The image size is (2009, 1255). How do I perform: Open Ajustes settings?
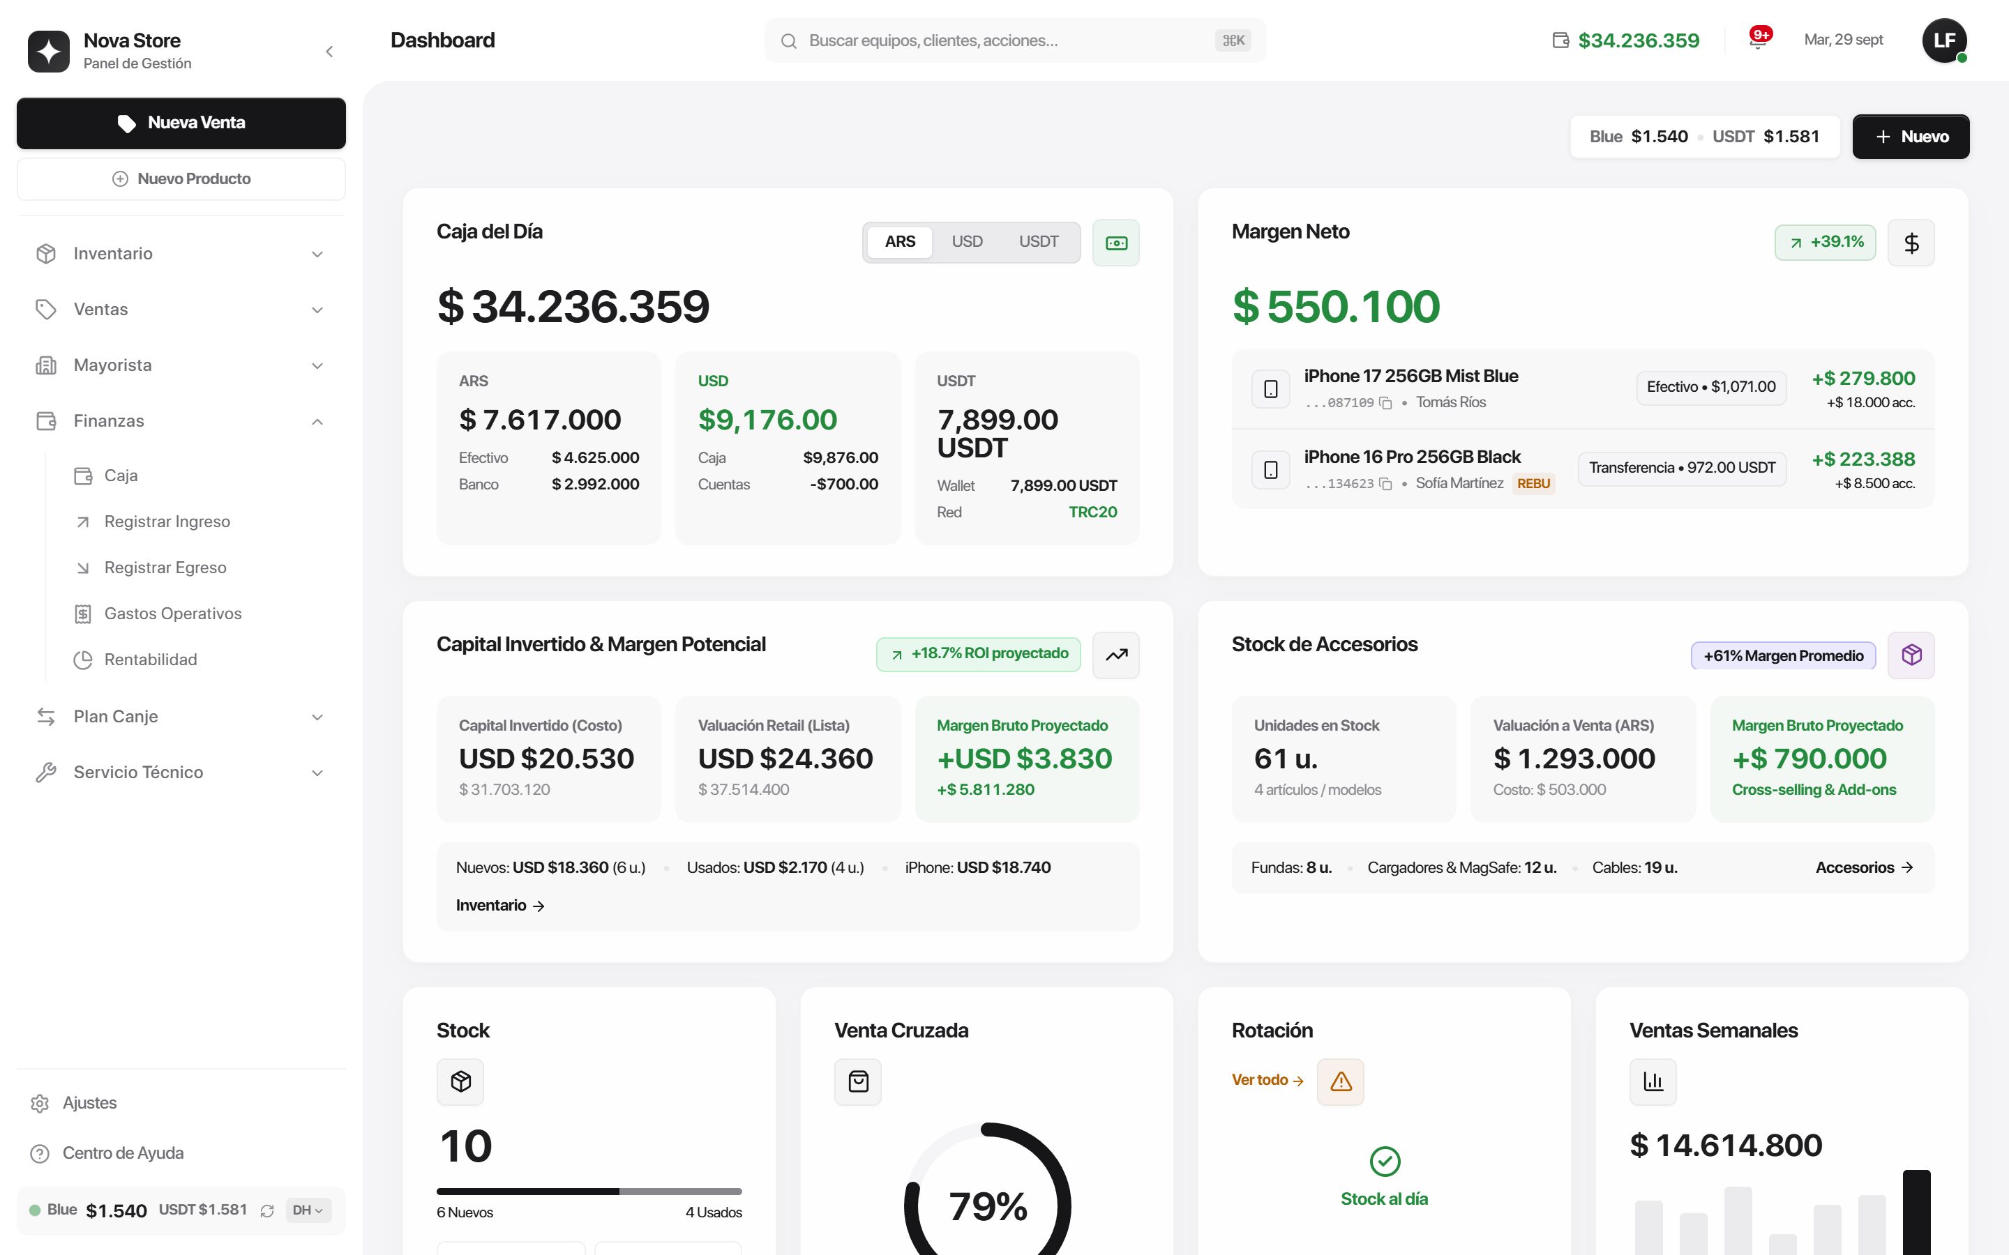(x=181, y=1103)
